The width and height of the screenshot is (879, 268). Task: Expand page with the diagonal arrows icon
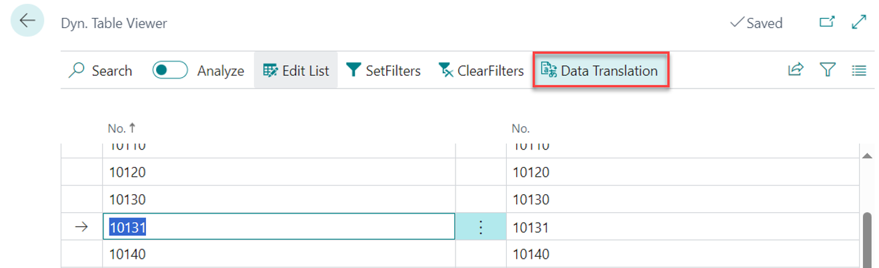tap(859, 23)
